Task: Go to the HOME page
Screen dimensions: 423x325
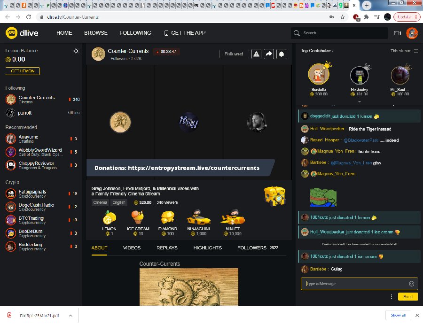Action: 64,33
